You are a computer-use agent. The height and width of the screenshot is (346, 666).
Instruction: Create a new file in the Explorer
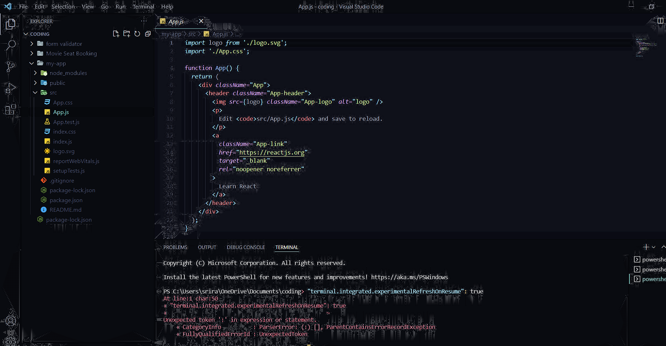coord(116,33)
